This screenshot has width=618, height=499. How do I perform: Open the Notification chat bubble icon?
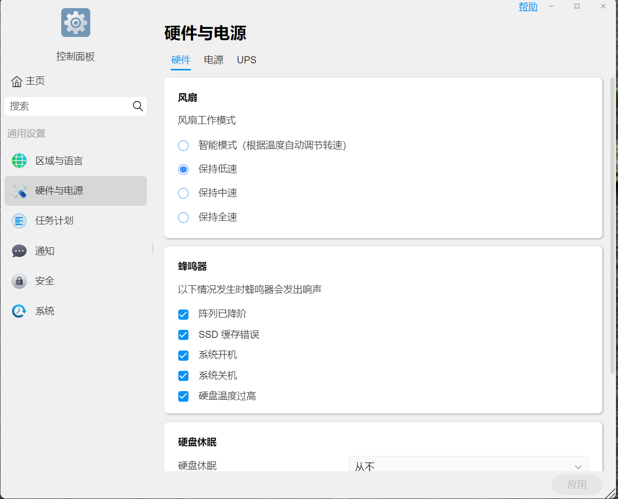[x=19, y=251]
